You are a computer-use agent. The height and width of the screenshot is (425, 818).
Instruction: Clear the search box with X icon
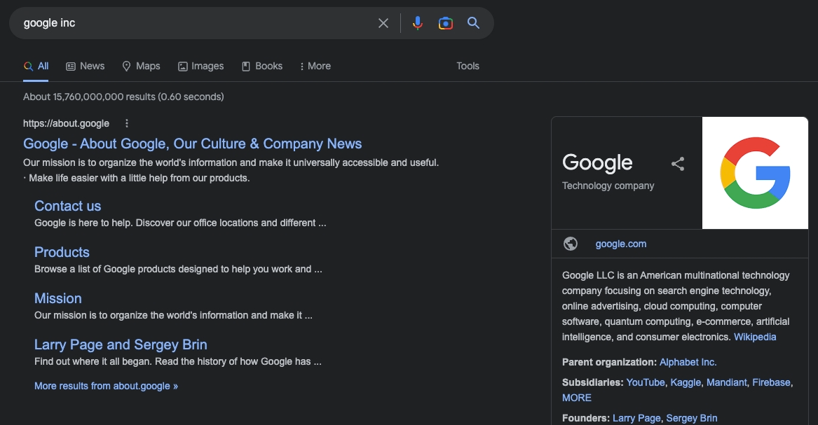383,23
